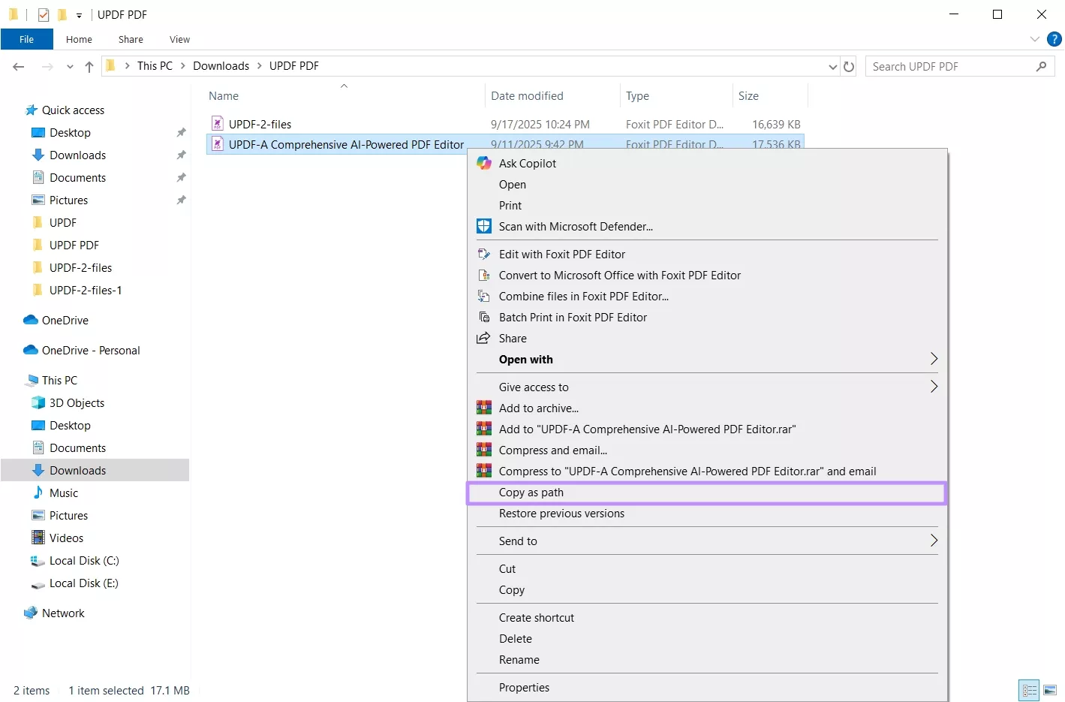
Task: Click the Combine files in Foxit icon
Action: pos(484,296)
